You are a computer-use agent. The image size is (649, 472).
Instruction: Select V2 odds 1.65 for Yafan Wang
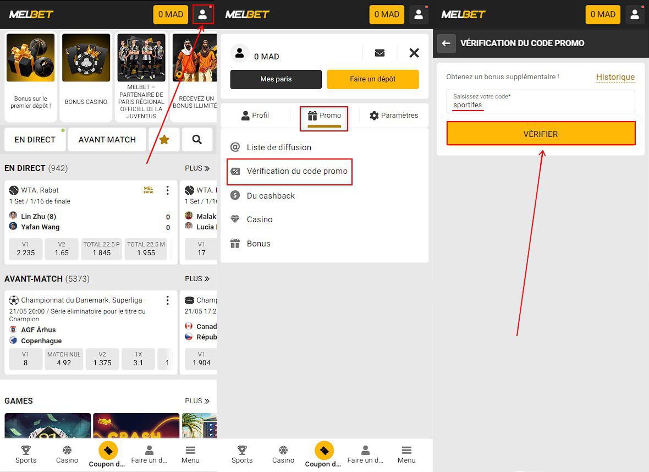tap(62, 249)
